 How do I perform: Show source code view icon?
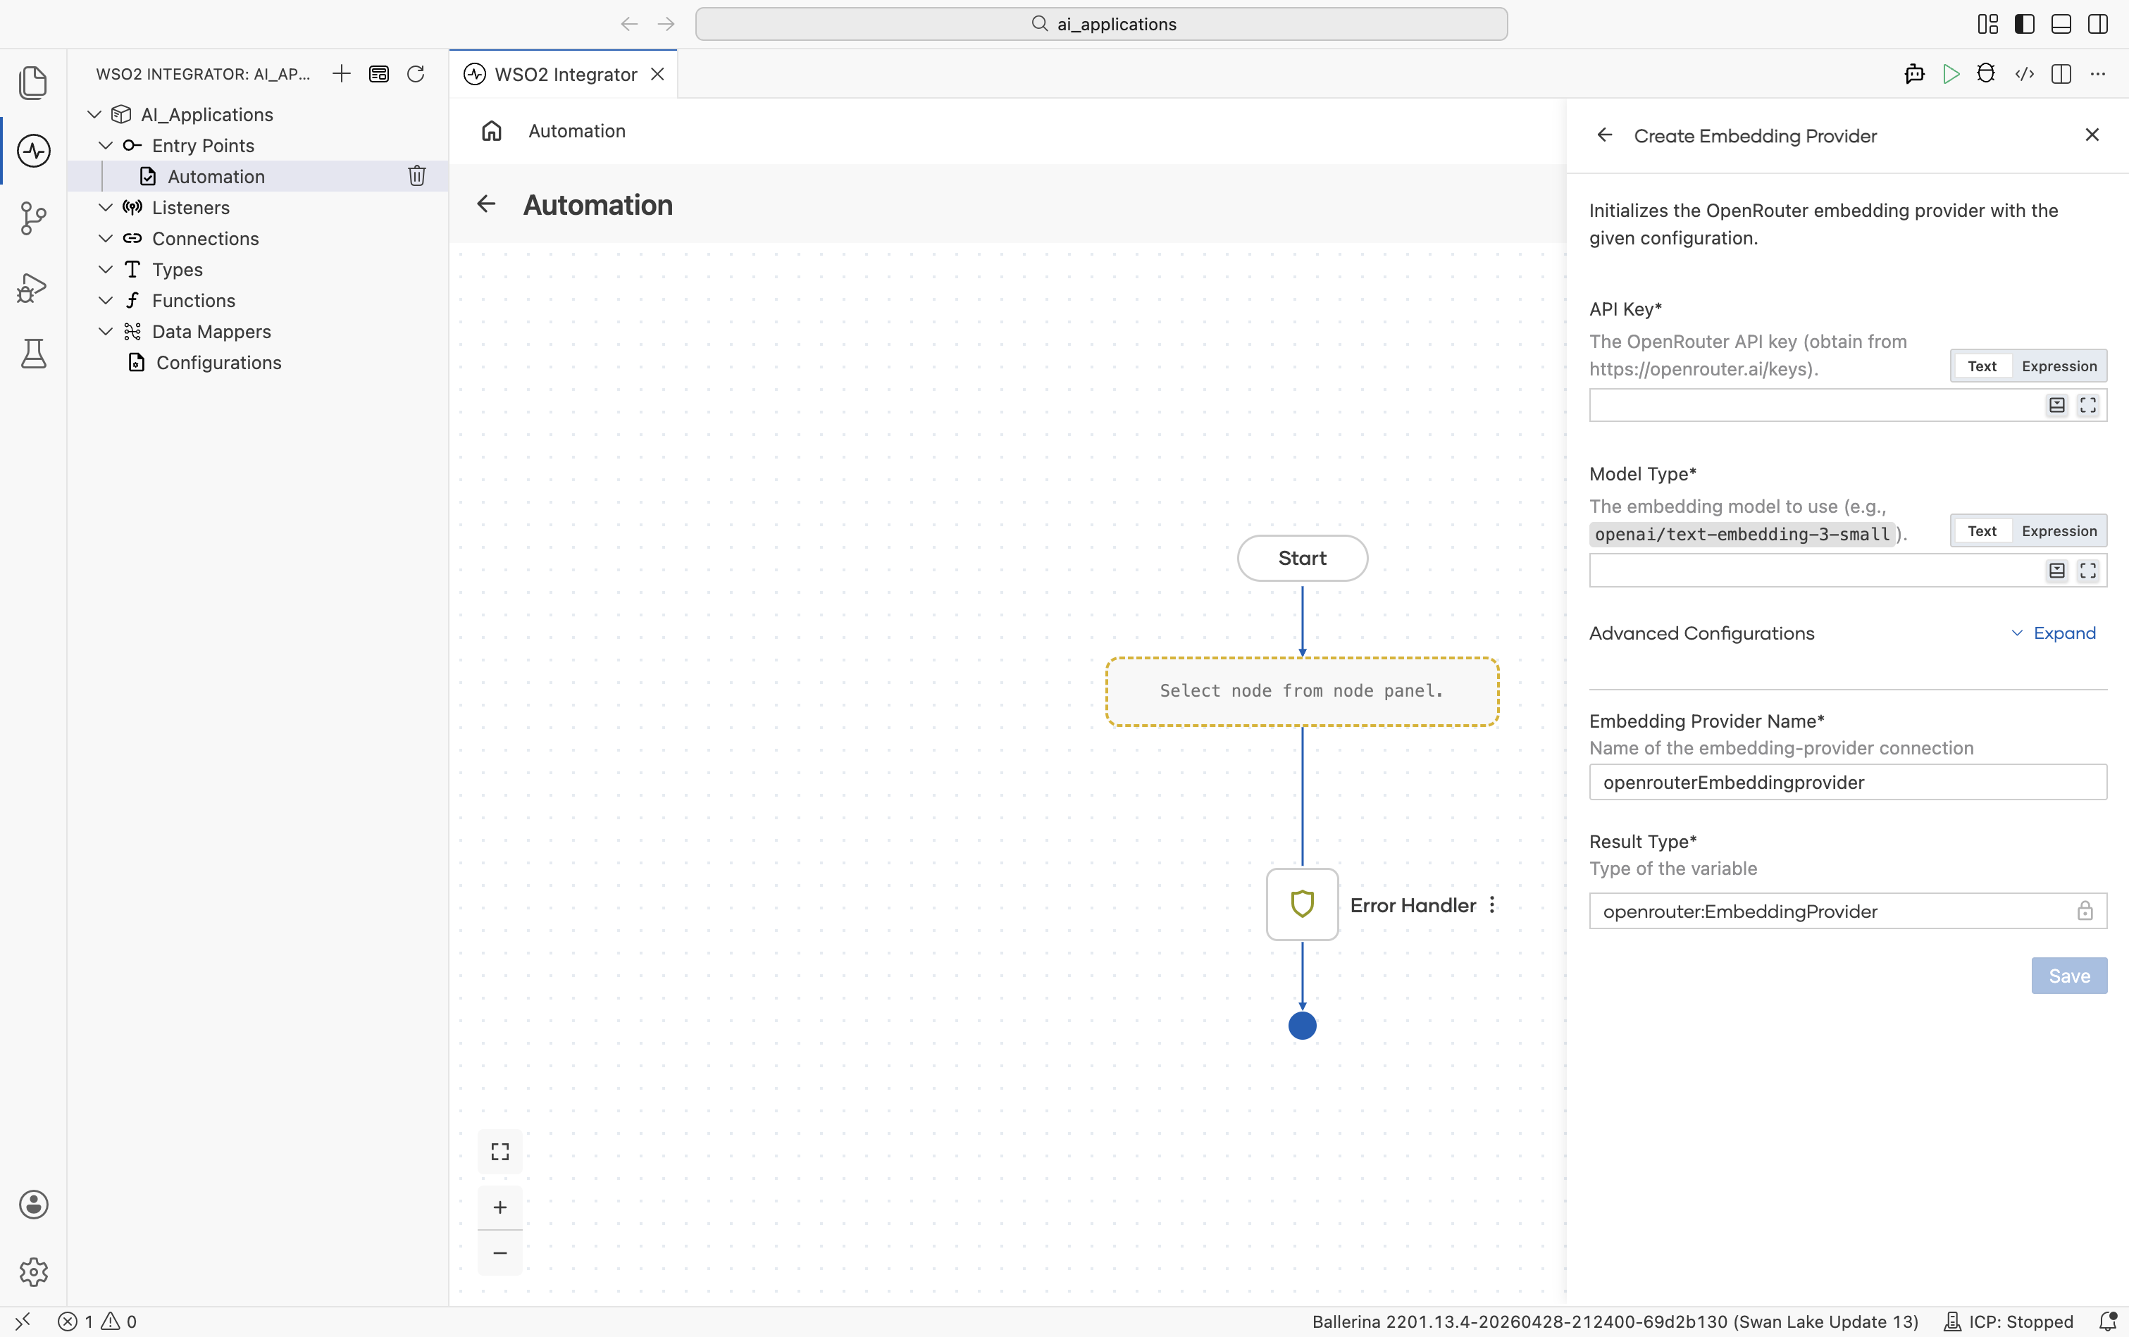coord(2024,73)
